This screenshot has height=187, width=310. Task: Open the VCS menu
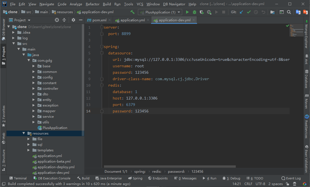140,4
